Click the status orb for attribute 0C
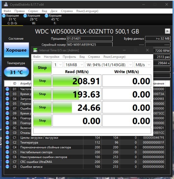Viewport: 174px width, 179px height. [x=8, y=128]
